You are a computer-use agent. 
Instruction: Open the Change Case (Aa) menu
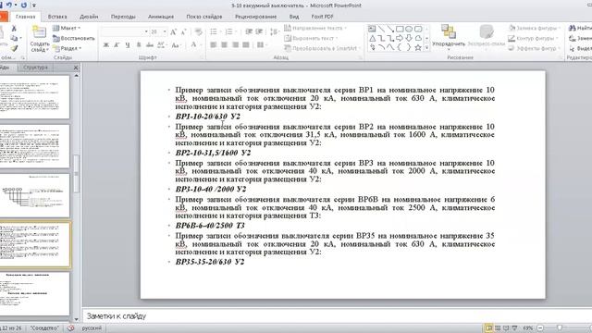pos(176,45)
